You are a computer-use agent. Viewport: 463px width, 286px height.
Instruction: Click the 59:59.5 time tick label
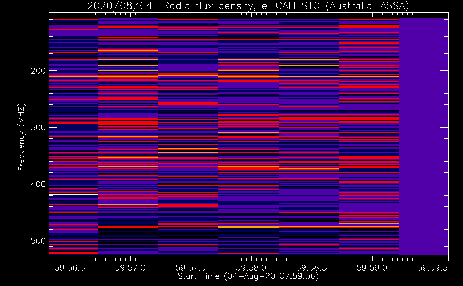pyautogui.click(x=432, y=268)
